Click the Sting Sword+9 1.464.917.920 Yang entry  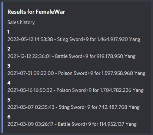pyautogui.click(x=74, y=39)
